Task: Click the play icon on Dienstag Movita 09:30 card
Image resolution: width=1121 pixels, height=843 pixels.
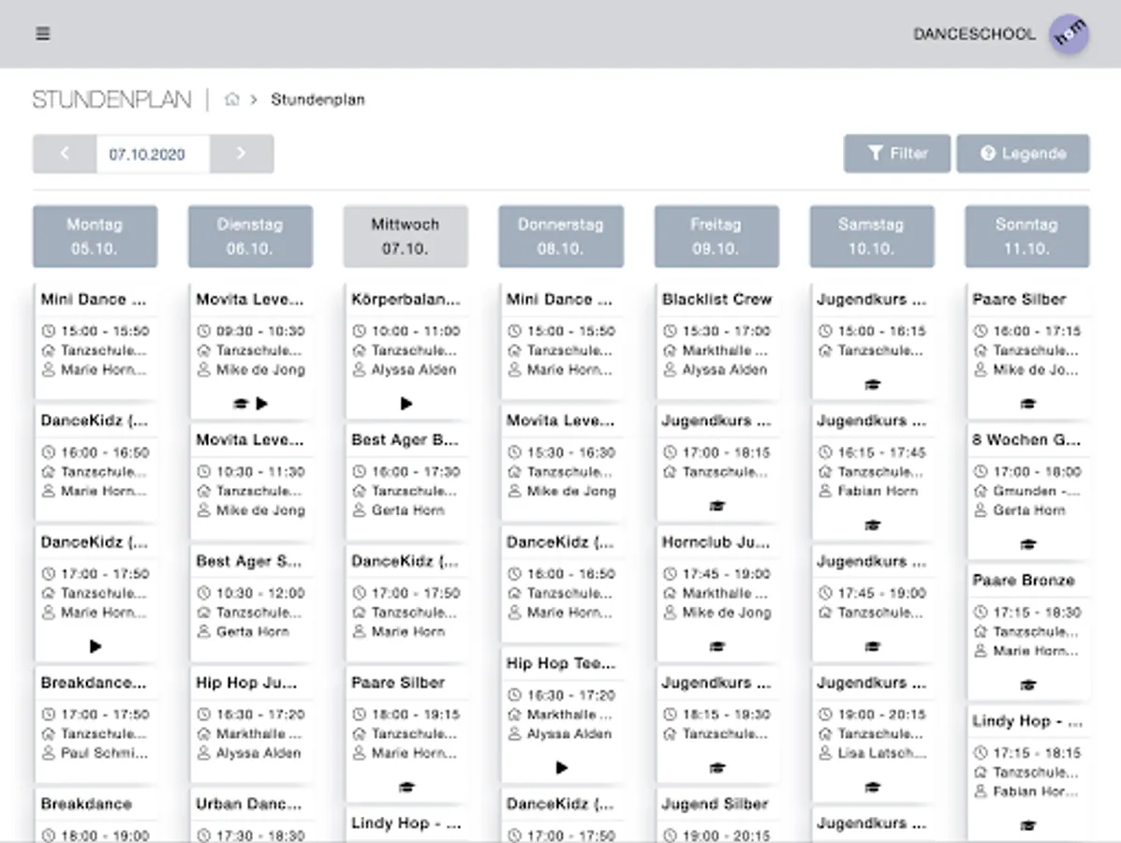Action: coord(262,404)
